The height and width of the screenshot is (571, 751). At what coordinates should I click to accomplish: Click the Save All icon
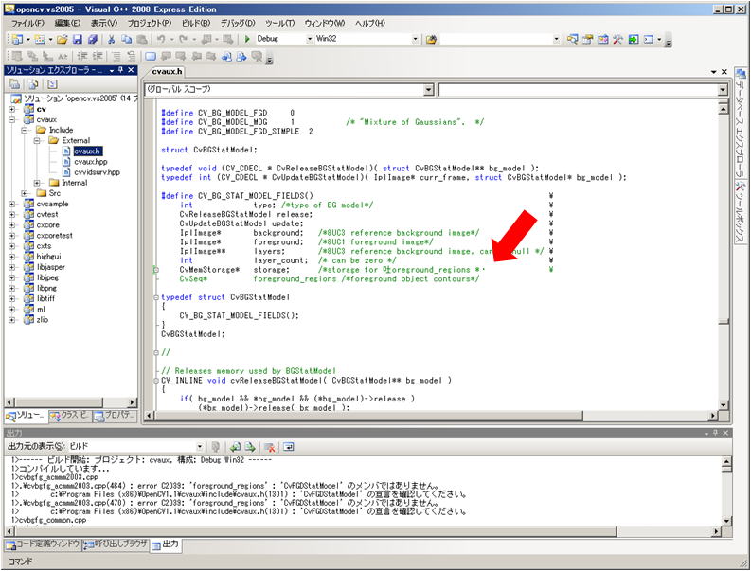pyautogui.click(x=93, y=39)
